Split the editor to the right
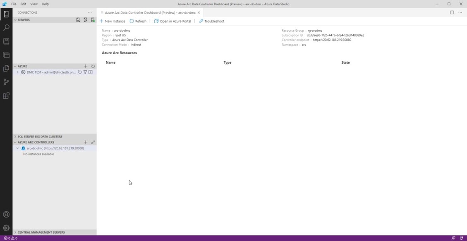The width and height of the screenshot is (467, 241). click(x=452, y=12)
